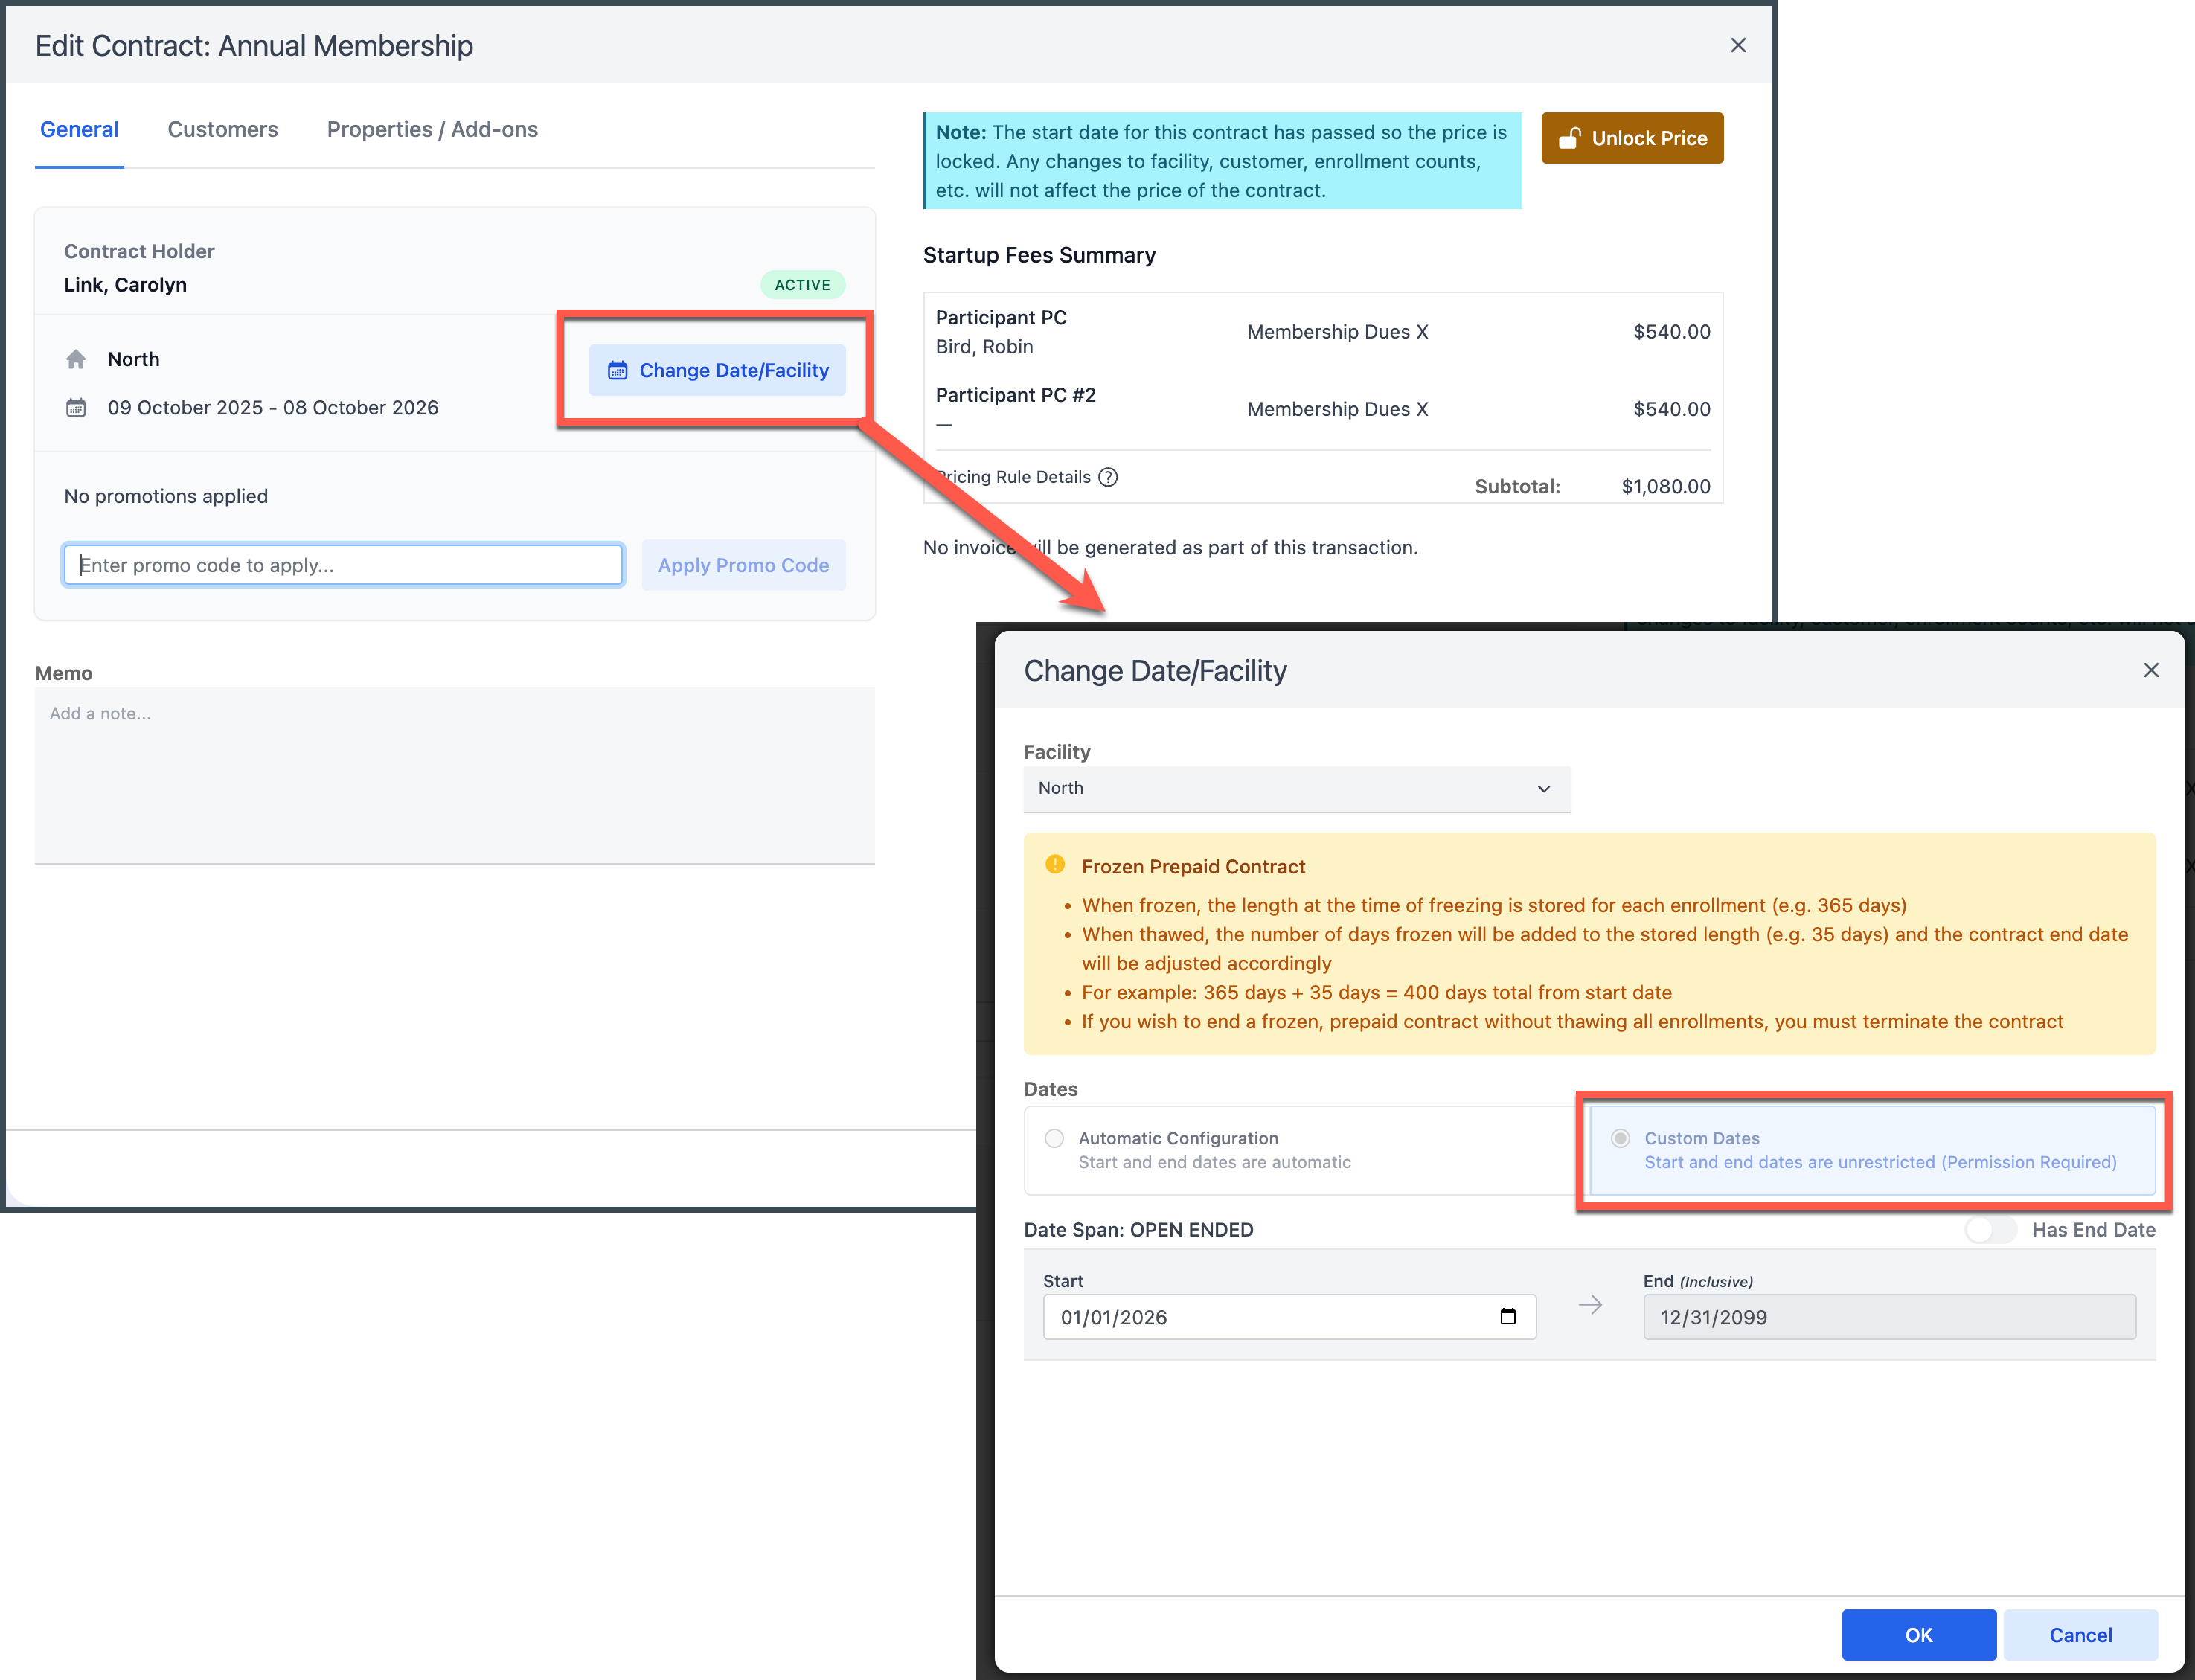Switch to the Customers tab
2195x1680 pixels.
click(222, 130)
